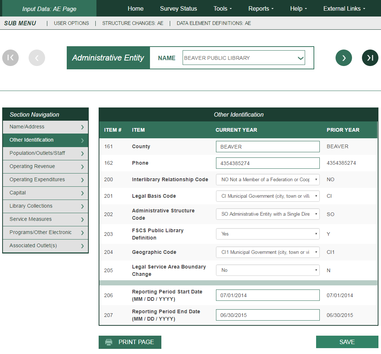Screen dimensions: 381x354
Task: Open the Interlibrary Relationship Code dropdown
Action: (268, 180)
